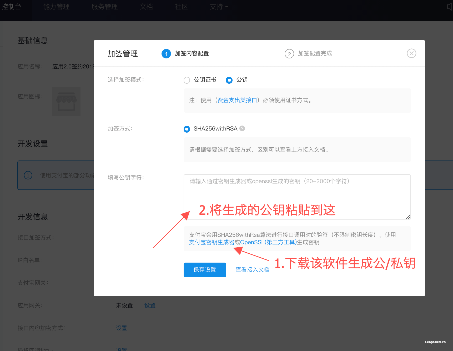Open the 服务管理 menu item

[104, 7]
